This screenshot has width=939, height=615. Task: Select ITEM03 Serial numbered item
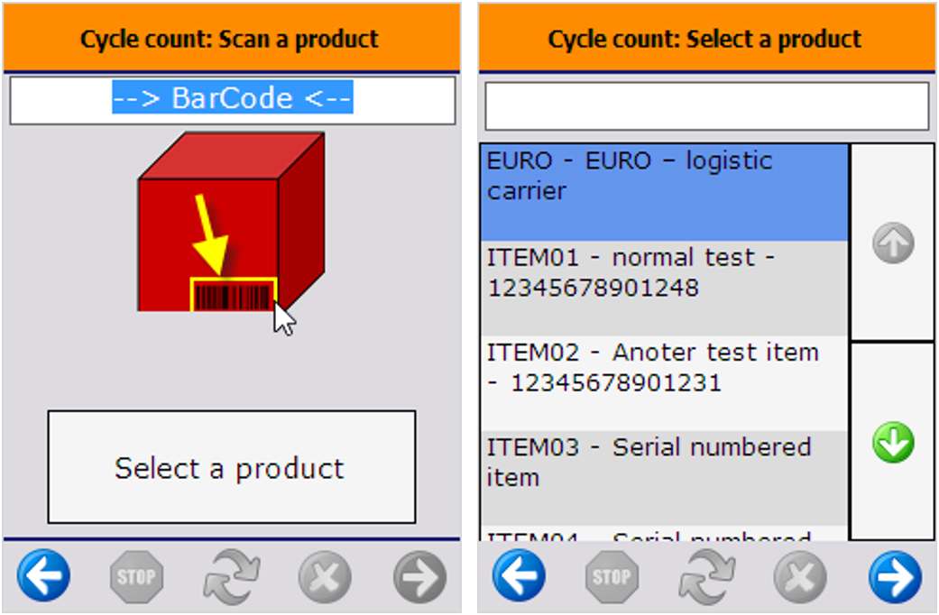click(x=664, y=478)
